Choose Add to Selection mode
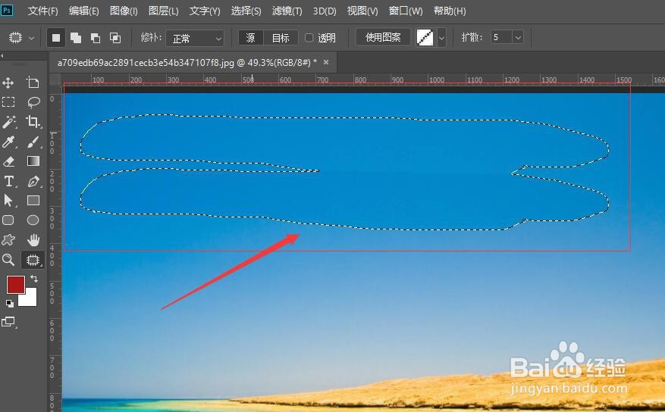 pos(76,38)
